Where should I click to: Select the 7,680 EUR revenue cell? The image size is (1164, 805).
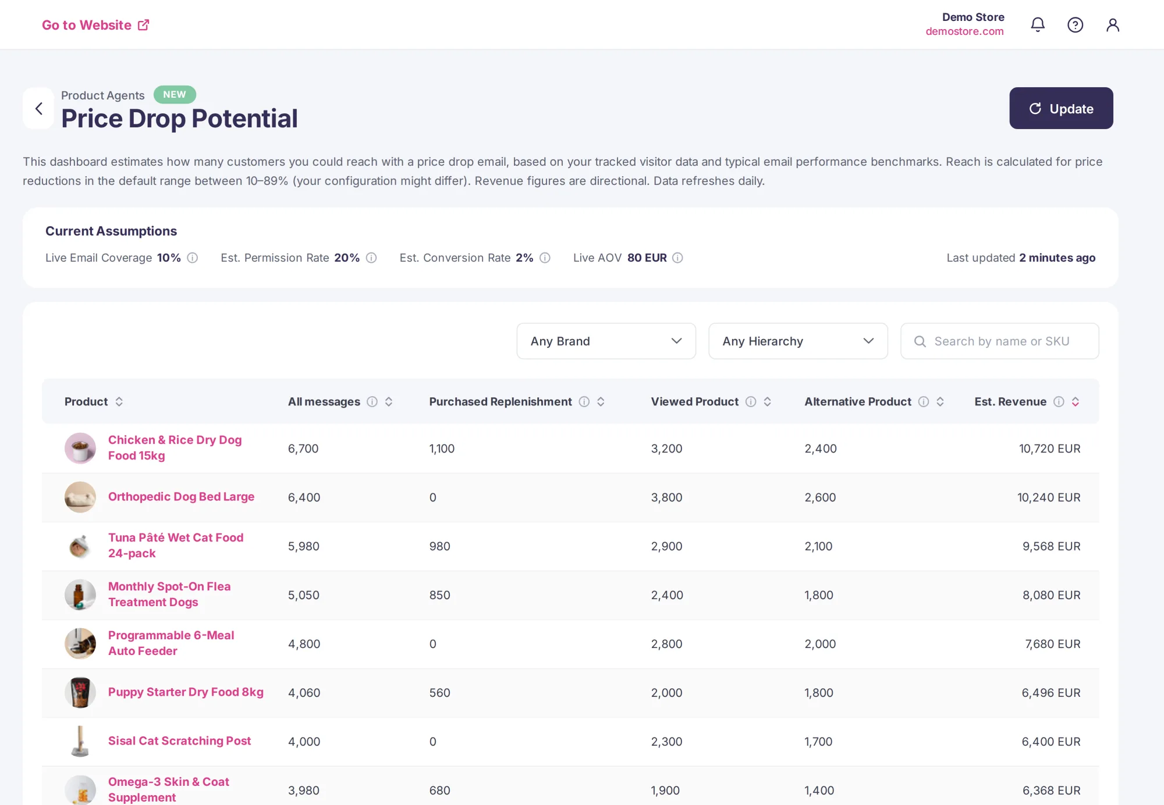coord(1052,644)
